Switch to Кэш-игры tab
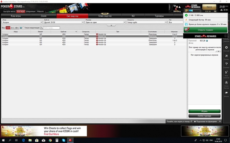 (16, 16)
